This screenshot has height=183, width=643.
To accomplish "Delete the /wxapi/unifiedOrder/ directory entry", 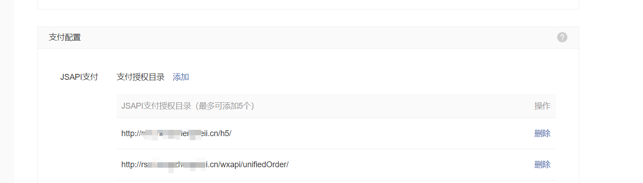I will point(542,165).
